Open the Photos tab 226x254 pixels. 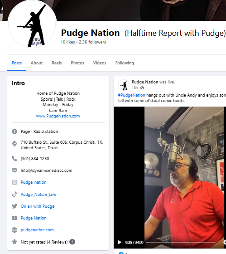[x=77, y=63]
